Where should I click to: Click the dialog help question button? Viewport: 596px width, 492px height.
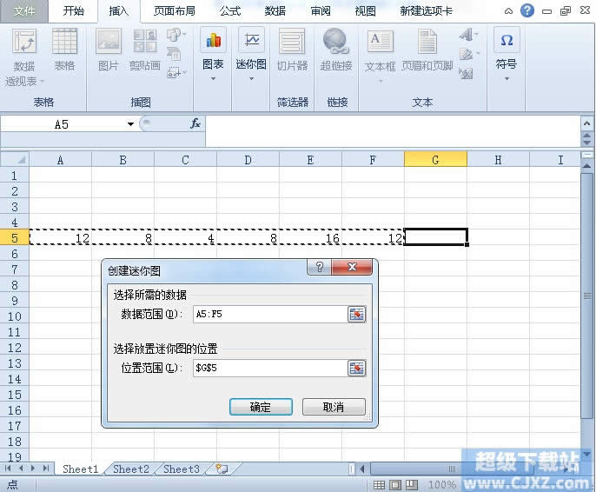coord(320,267)
